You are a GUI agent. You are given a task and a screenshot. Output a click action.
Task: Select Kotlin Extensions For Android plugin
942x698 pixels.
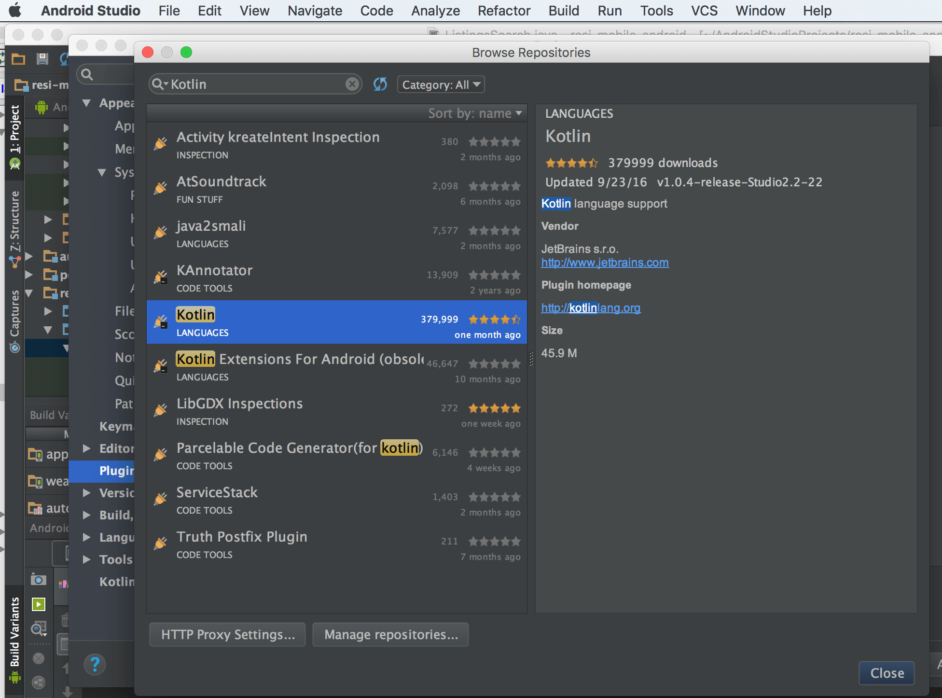(299, 367)
